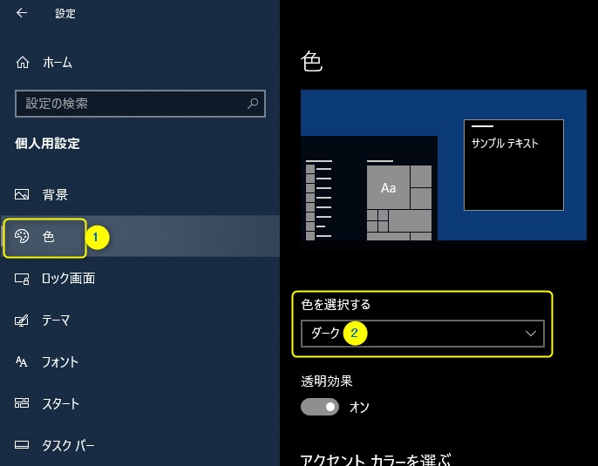Screen dimensions: 598x466
Task: Click the Aa tile in color preview
Action: pos(389,188)
